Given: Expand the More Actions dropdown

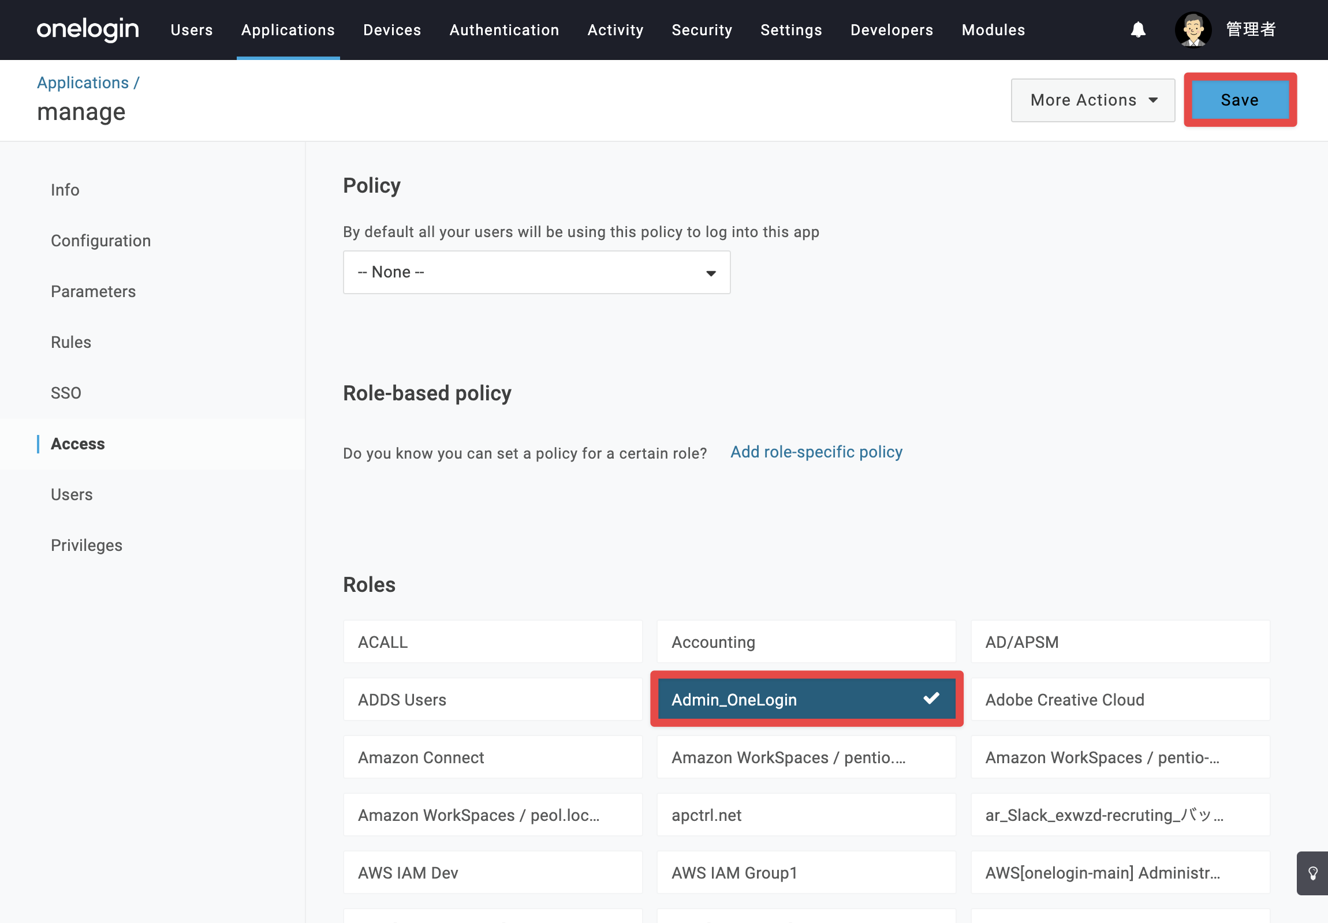Looking at the screenshot, I should [1092, 100].
